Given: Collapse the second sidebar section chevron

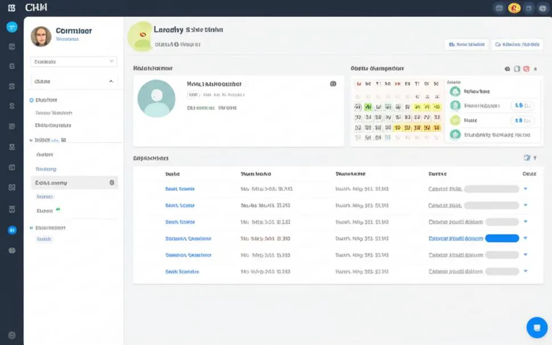Looking at the screenshot, I should tap(111, 81).
